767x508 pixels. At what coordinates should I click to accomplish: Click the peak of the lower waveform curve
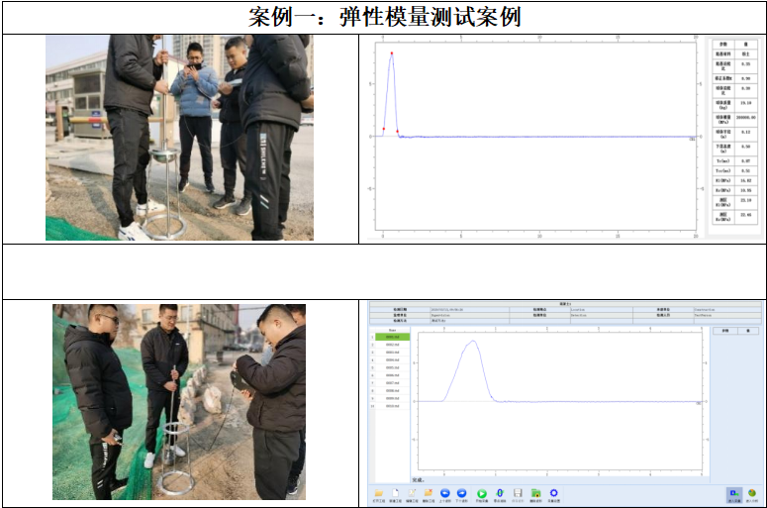tap(474, 342)
